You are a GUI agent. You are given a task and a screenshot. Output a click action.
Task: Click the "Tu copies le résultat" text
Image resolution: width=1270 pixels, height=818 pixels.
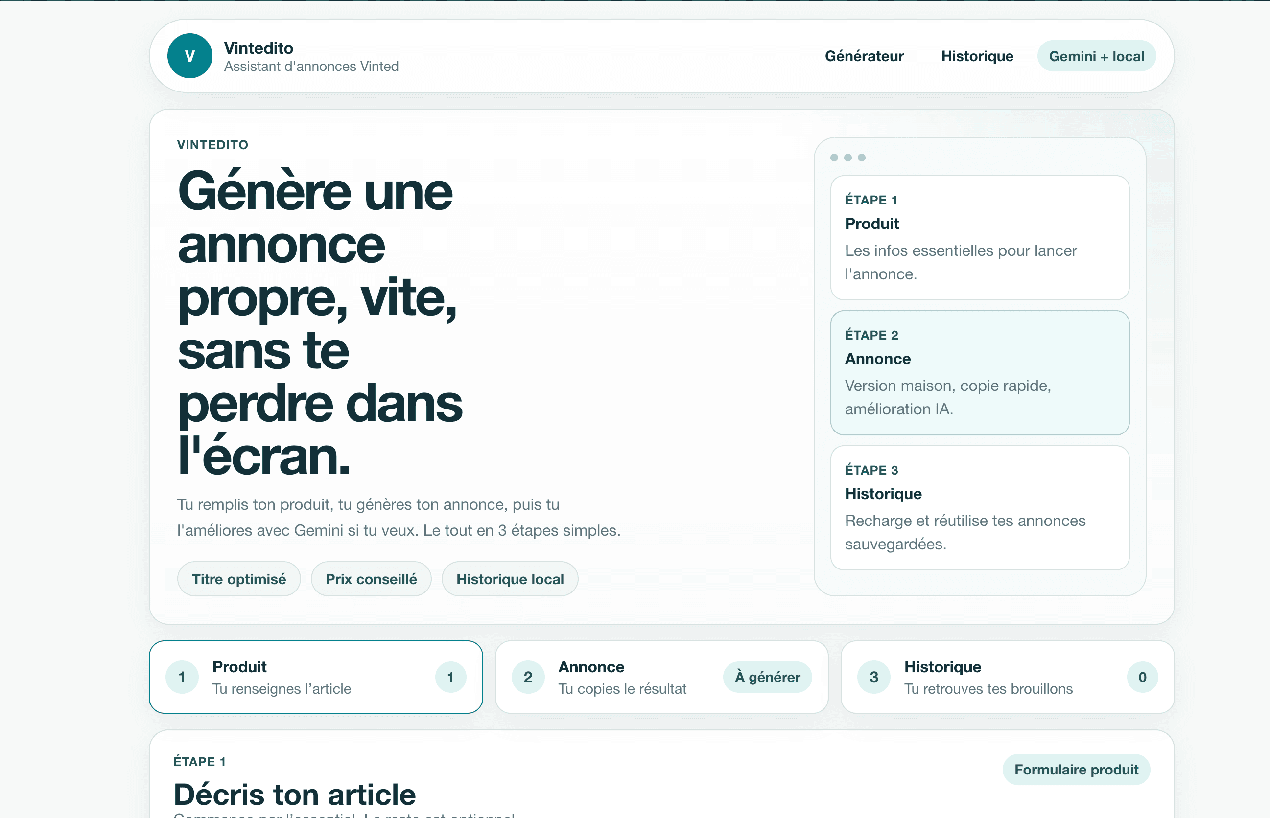point(622,689)
